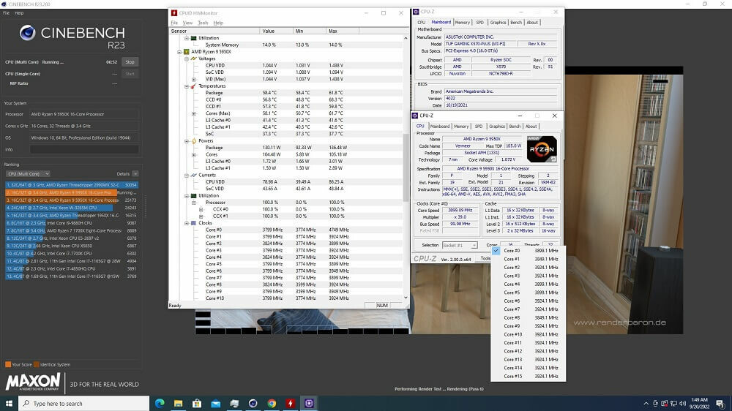Image resolution: width=732 pixels, height=411 pixels.
Task: Open Microsoft Store from the taskbar
Action: 197,403
